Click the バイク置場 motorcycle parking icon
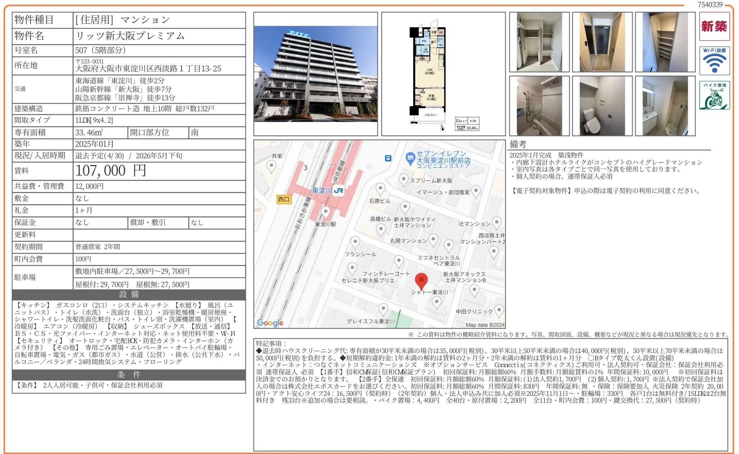Screen dimensions: 739x454 [714, 95]
